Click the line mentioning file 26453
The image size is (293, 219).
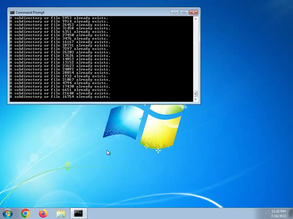click(x=60, y=25)
